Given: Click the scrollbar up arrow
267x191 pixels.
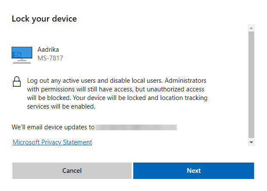Looking at the screenshot, I should pyautogui.click(x=251, y=28).
